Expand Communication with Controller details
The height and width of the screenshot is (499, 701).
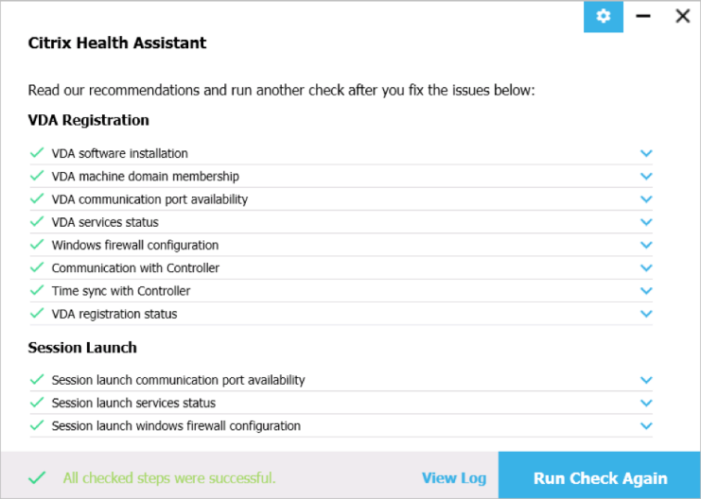pos(646,268)
